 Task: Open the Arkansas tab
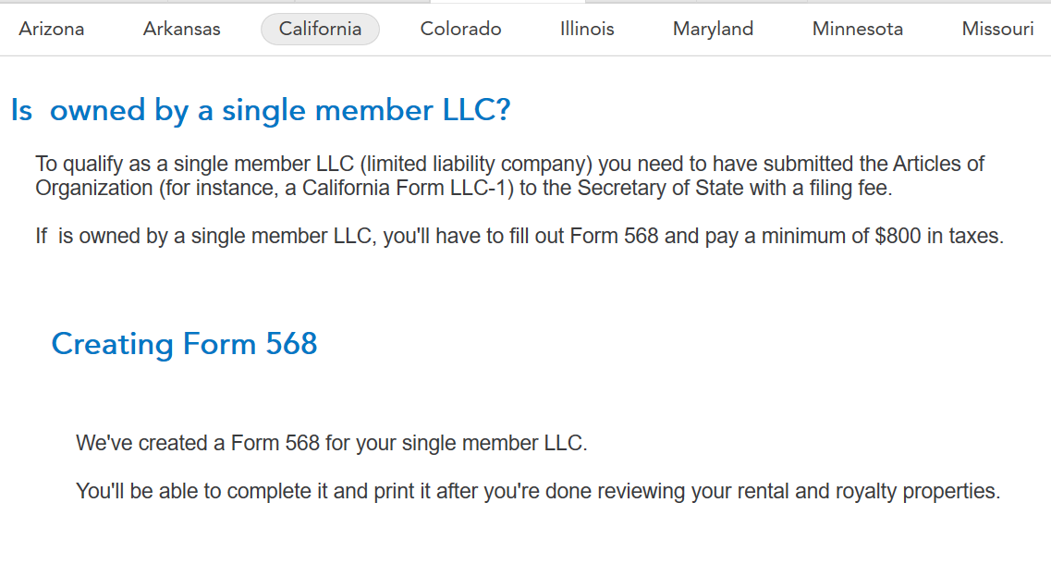[182, 29]
